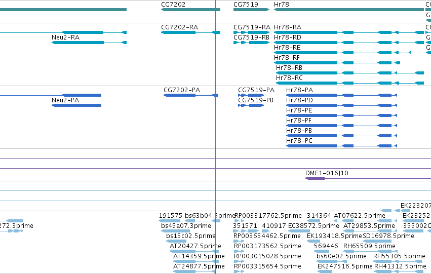Select the AT24877.5prime EST label
The image size is (431, 274).
point(199,266)
